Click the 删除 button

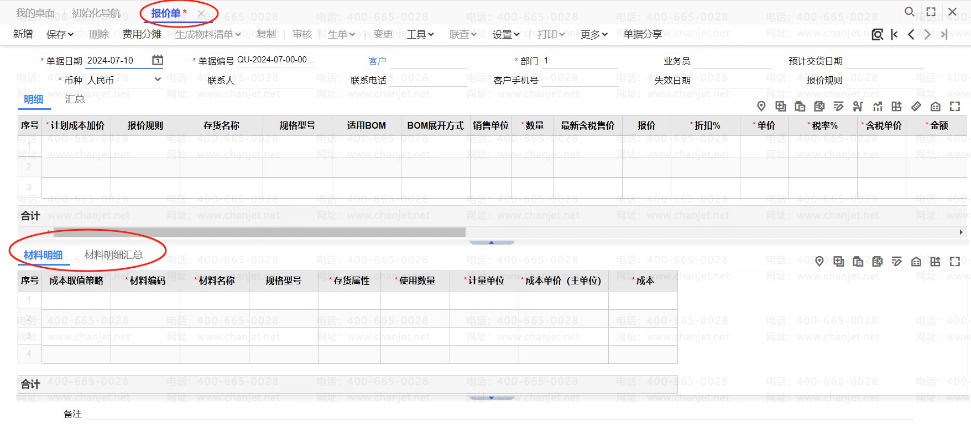pos(99,34)
